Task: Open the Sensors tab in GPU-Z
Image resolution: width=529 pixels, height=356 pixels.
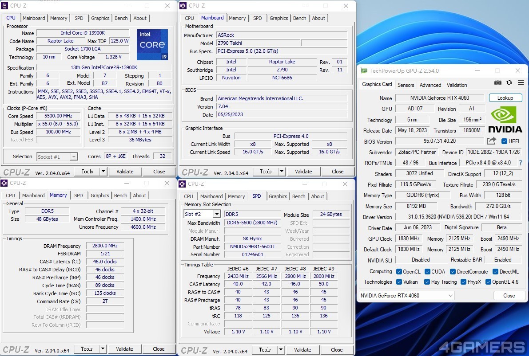Action: pyautogui.click(x=406, y=85)
